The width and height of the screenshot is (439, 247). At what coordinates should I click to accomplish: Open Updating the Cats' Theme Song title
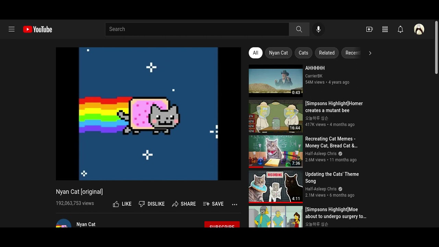click(x=332, y=177)
